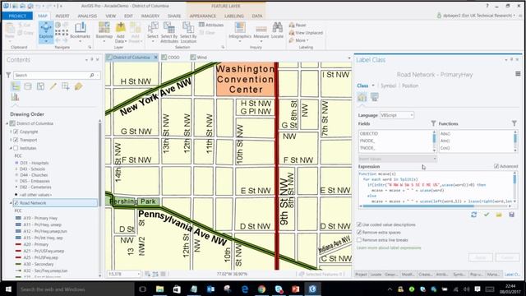This screenshot has height=296, width=526.
Task: Open the Basemap gallery
Action: (x=104, y=32)
